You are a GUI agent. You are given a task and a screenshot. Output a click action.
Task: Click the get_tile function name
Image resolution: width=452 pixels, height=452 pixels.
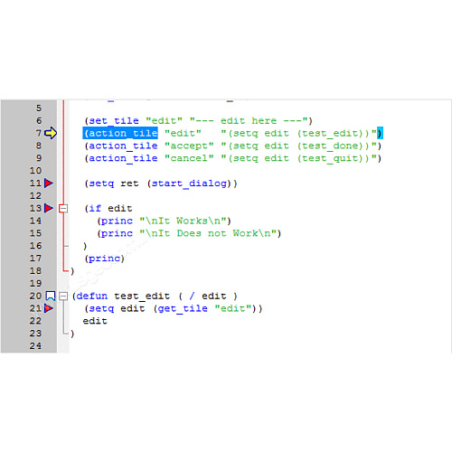coord(183,308)
